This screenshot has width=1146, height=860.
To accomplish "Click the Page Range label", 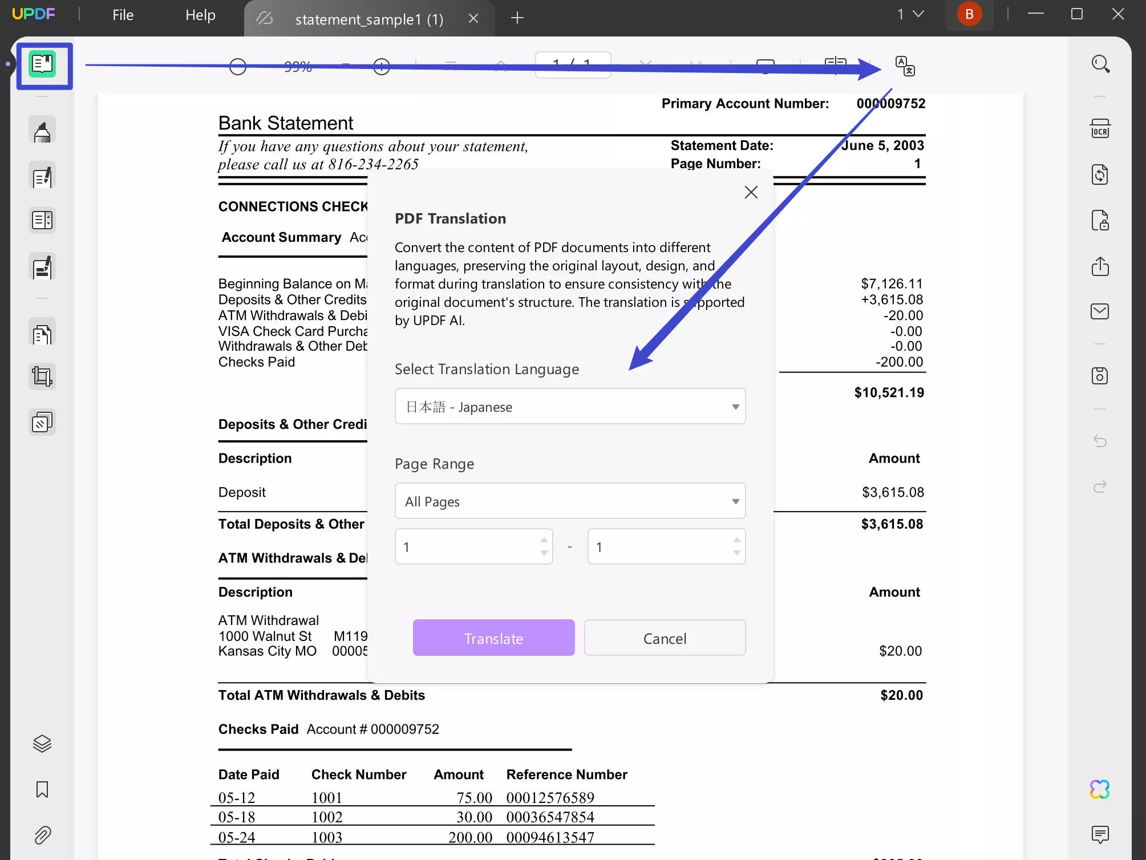I will [x=435, y=464].
